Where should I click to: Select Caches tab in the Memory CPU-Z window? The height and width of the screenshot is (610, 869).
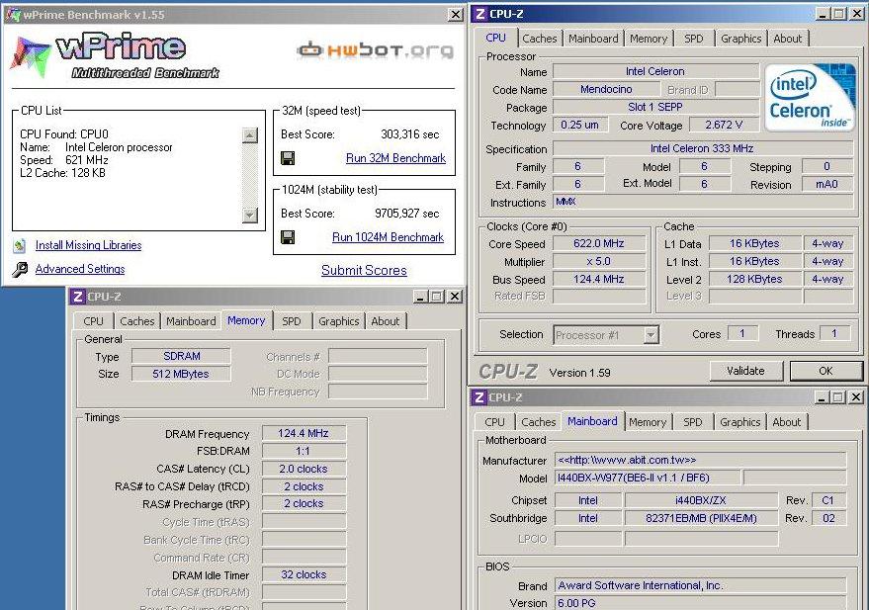tap(136, 321)
